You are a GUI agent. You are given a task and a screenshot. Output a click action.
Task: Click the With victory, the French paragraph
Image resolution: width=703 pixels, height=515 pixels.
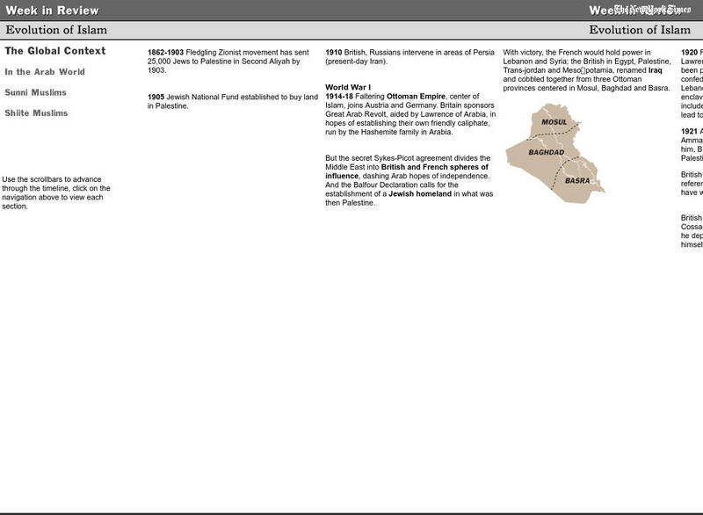point(587,70)
